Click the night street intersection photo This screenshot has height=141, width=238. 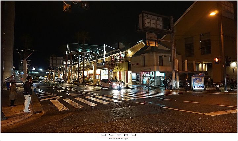(x=119, y=67)
